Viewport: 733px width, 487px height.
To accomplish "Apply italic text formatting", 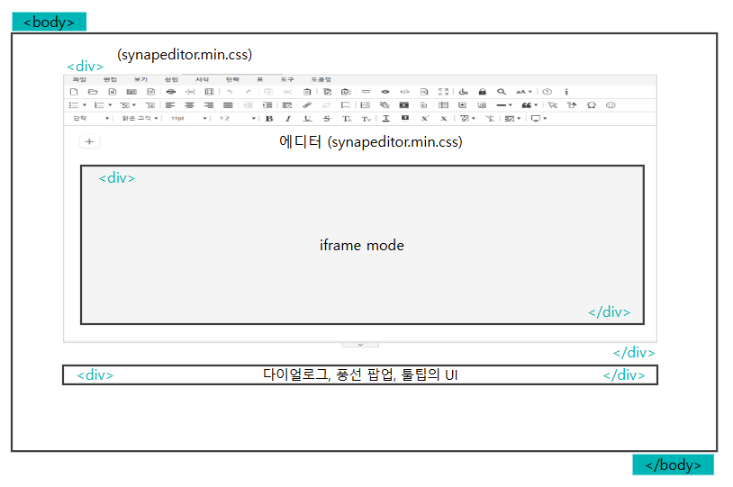I will coord(288,119).
